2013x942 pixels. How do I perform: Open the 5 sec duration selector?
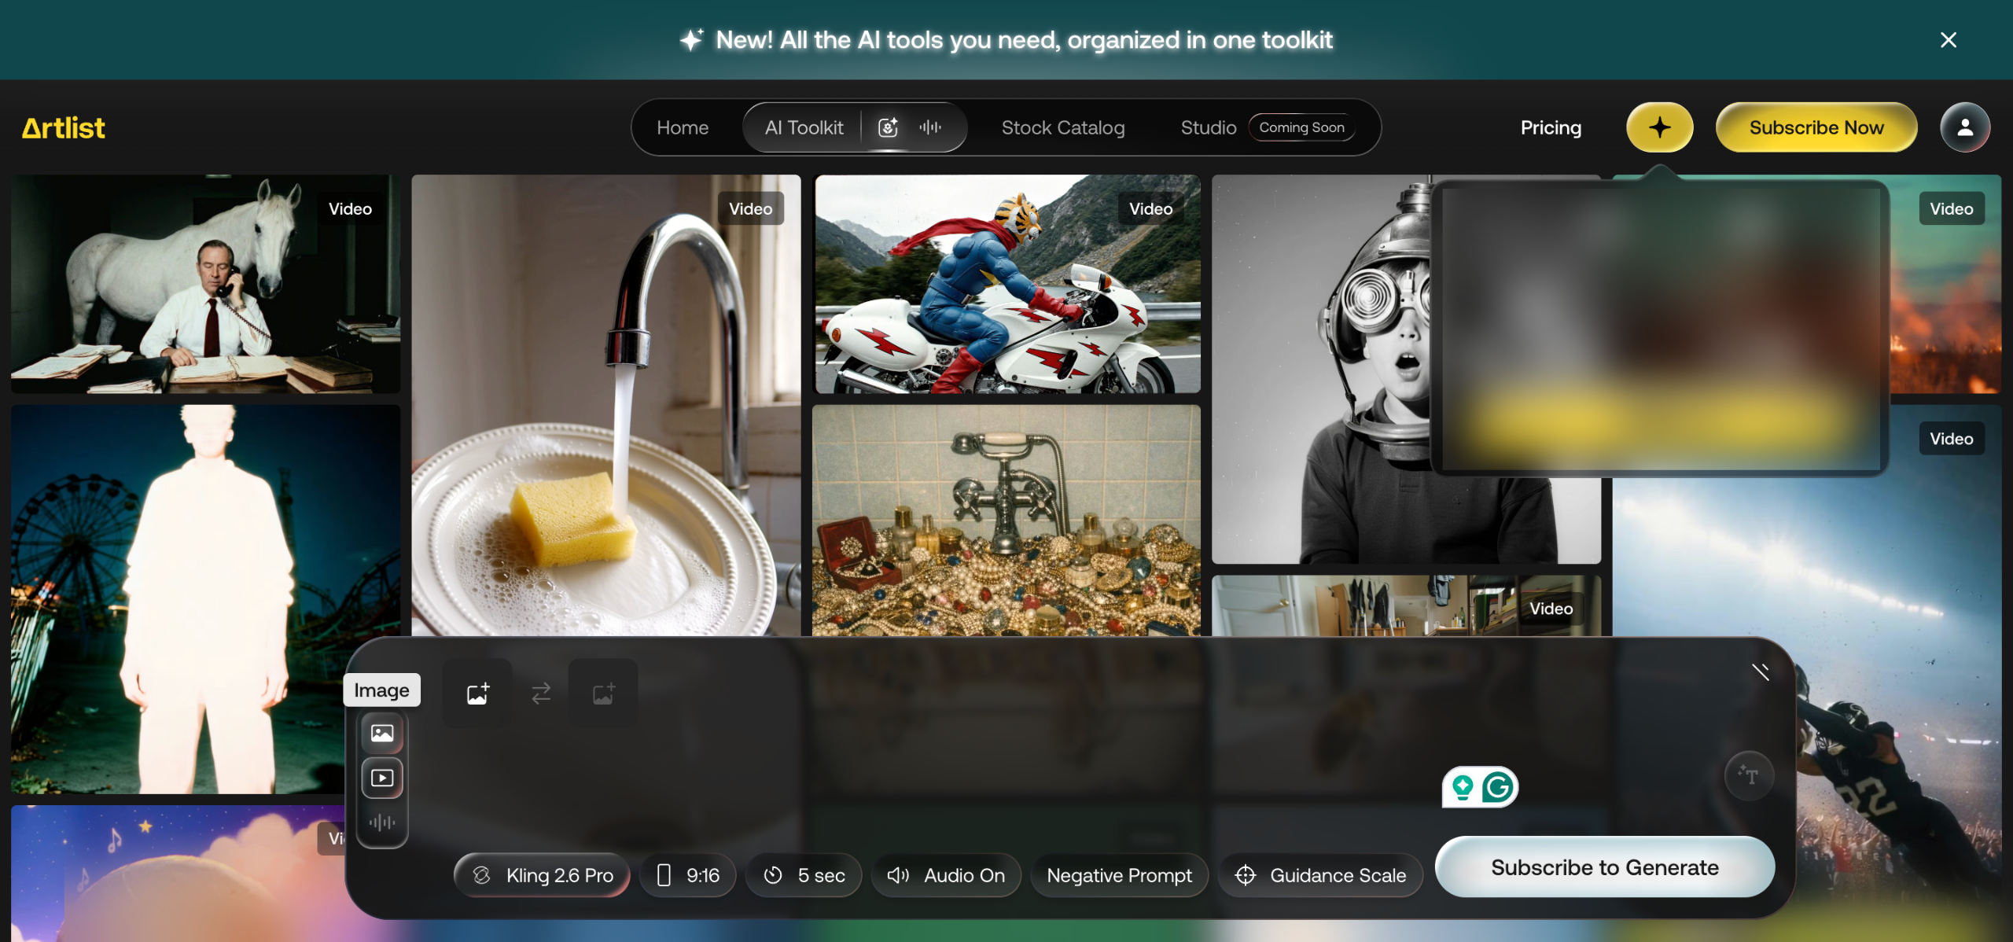pyautogui.click(x=804, y=875)
